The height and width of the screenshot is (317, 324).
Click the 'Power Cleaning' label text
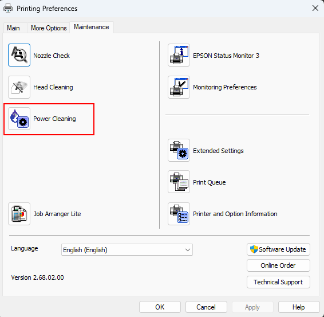pyautogui.click(x=54, y=119)
